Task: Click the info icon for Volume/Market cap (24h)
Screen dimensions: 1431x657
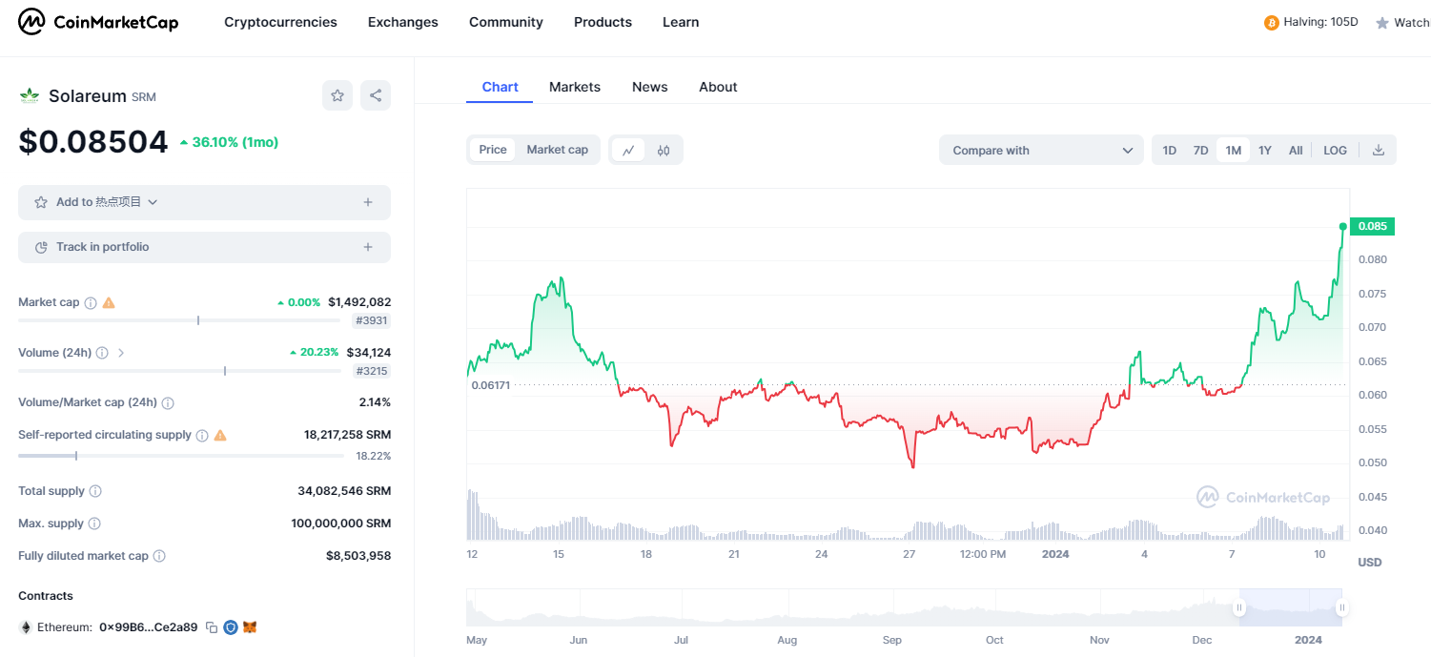Action: point(168,403)
